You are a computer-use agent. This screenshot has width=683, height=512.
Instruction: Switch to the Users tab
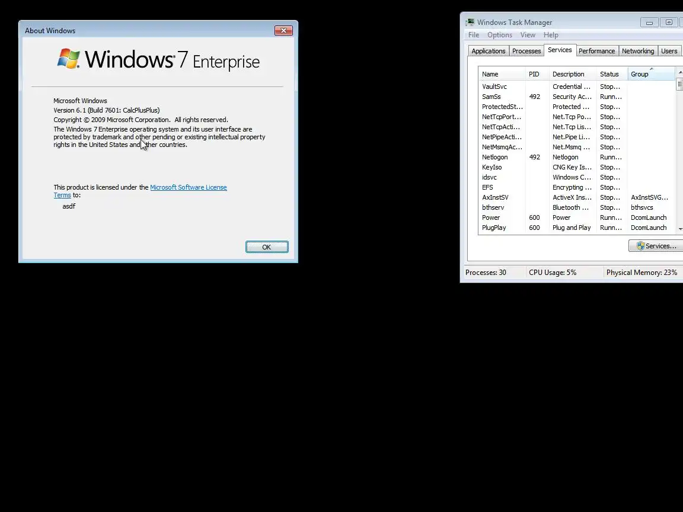tap(669, 51)
